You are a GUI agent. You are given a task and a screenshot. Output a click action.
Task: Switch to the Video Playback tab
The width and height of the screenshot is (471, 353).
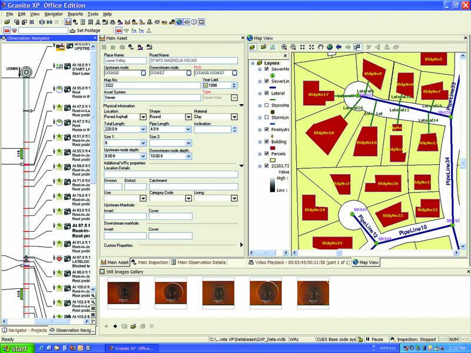pos(299,262)
